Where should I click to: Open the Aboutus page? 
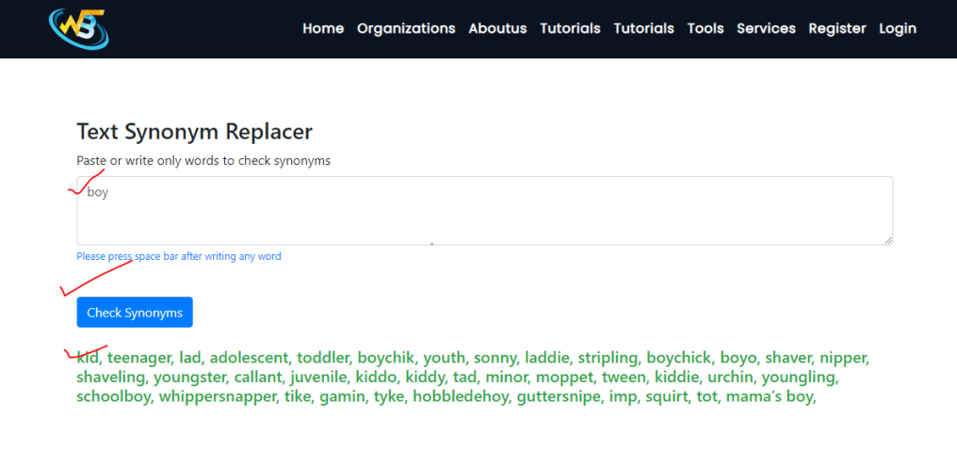click(497, 28)
